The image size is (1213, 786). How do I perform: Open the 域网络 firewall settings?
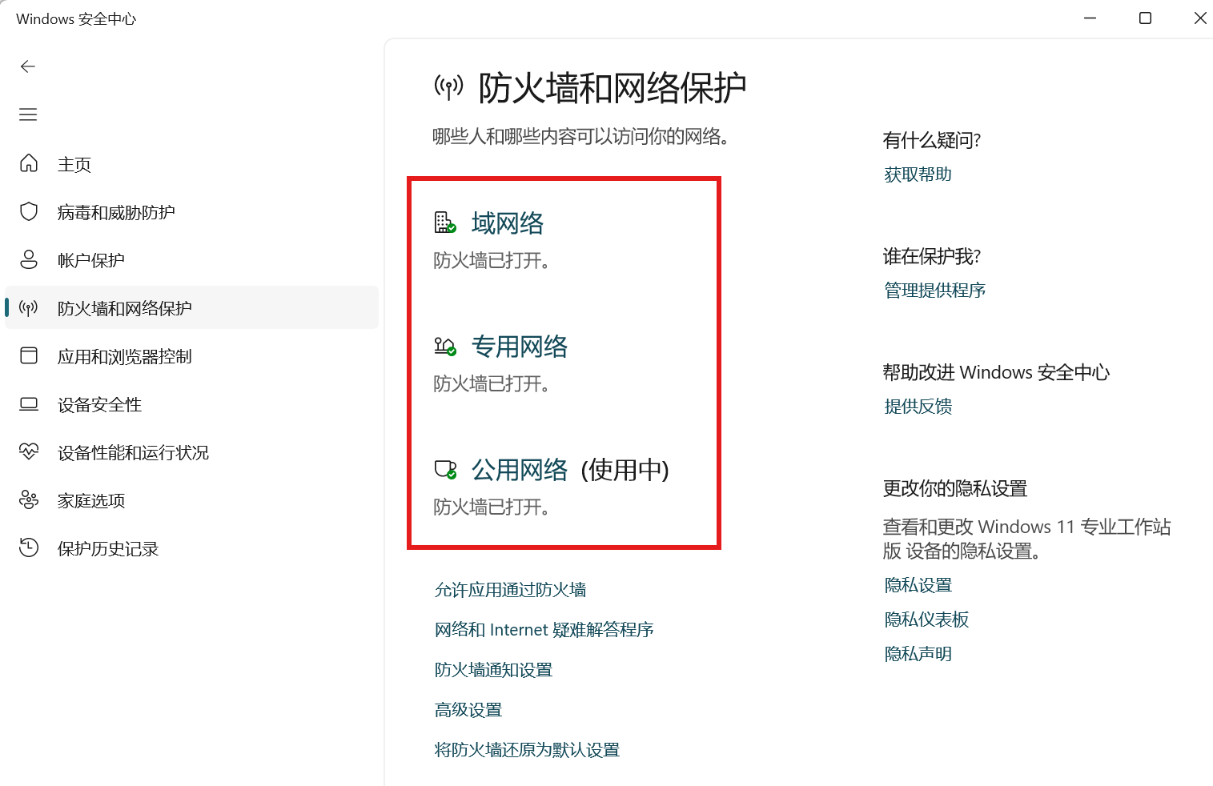tap(507, 223)
